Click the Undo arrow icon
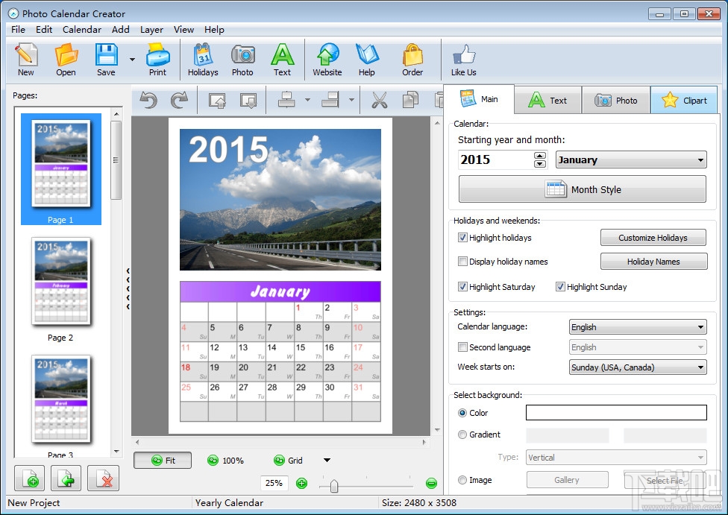The image size is (728, 515). pyautogui.click(x=148, y=100)
